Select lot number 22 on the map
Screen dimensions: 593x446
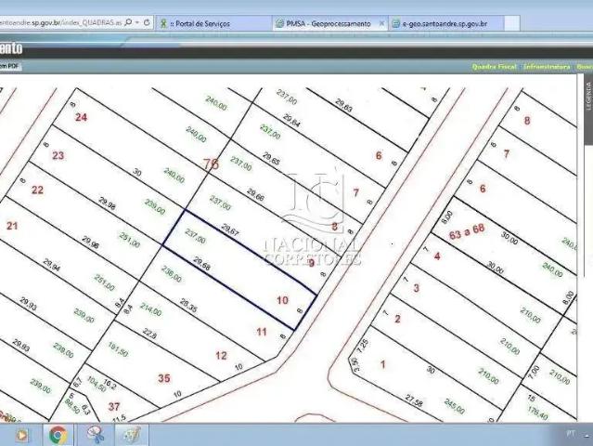[37, 190]
